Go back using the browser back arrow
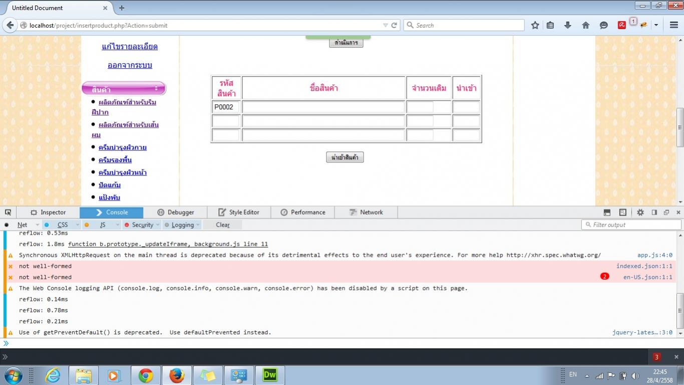 10,25
